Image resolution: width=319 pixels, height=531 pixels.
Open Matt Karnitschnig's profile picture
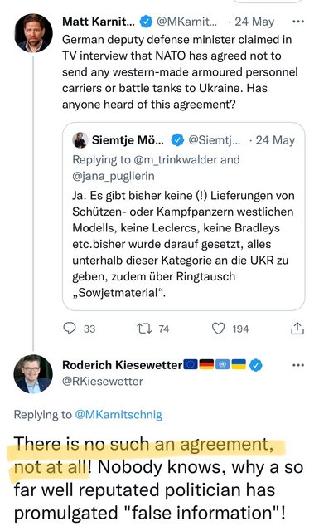(x=33, y=33)
